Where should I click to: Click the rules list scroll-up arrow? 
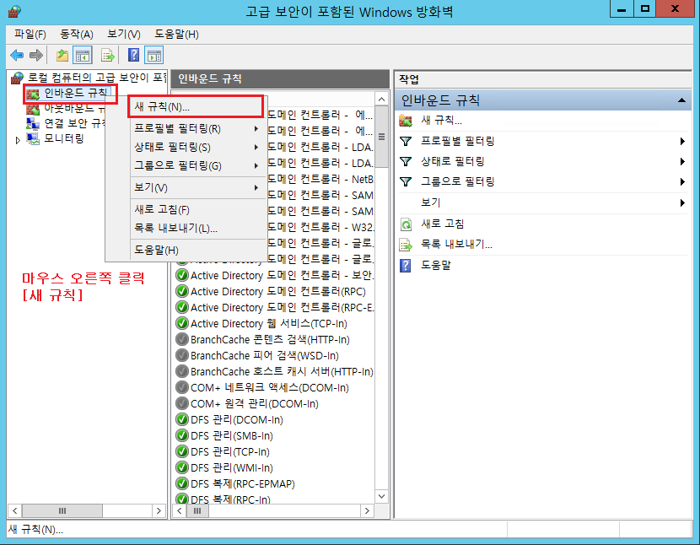[x=382, y=100]
